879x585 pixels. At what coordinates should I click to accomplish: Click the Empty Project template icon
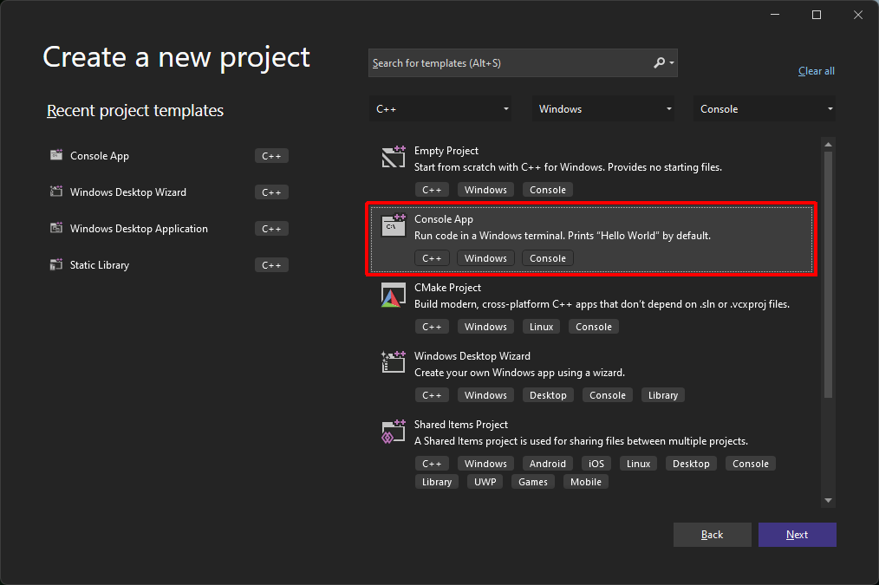coord(394,157)
